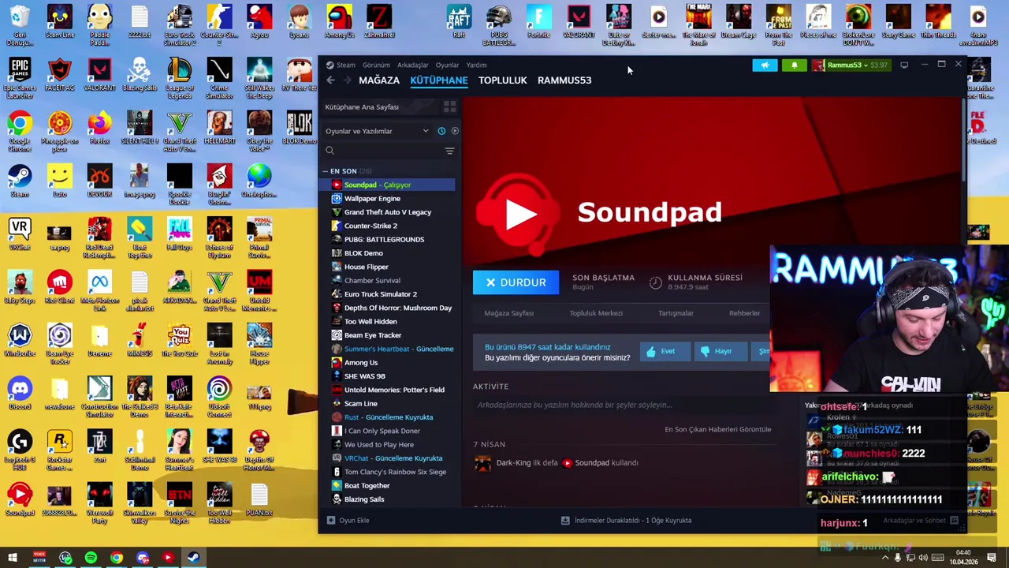The height and width of the screenshot is (568, 1009).
Task: Click Steam back navigation arrow
Action: [331, 80]
